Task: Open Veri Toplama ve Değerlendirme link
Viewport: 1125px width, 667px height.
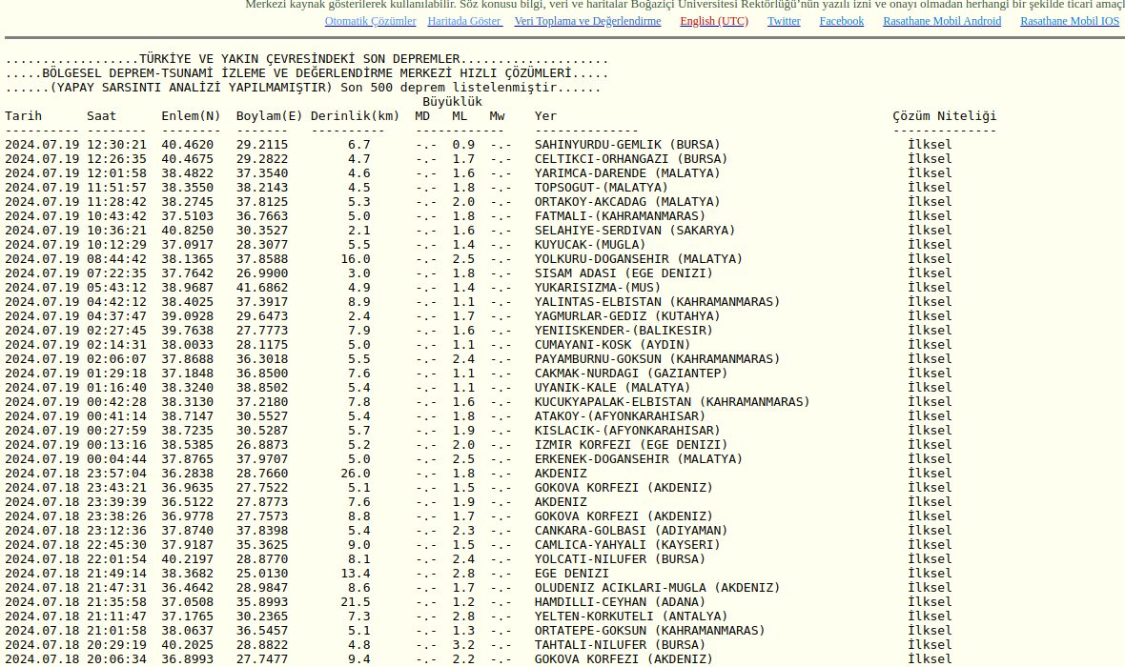Action: click(586, 21)
